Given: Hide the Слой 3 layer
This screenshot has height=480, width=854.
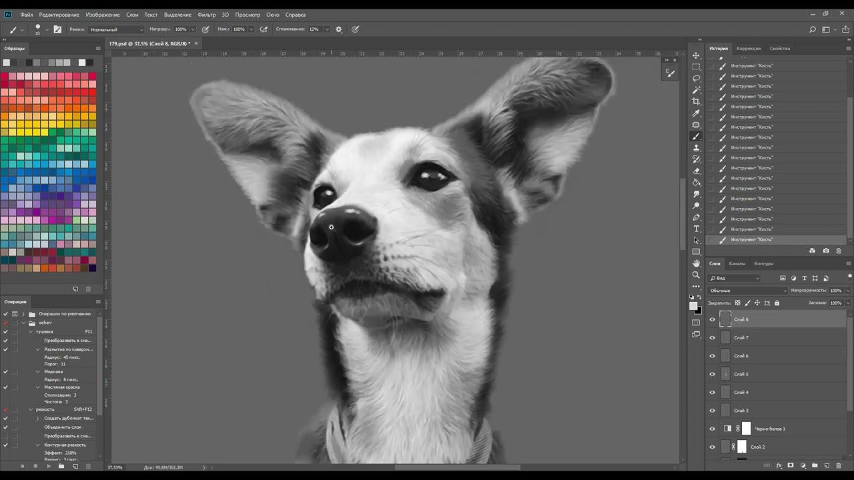Looking at the screenshot, I should 712,411.
